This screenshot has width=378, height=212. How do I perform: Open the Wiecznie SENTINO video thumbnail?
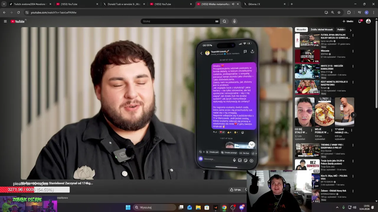tap(307, 56)
